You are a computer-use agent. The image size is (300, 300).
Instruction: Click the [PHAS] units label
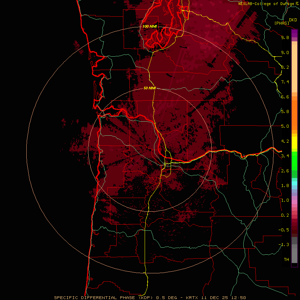282,23
